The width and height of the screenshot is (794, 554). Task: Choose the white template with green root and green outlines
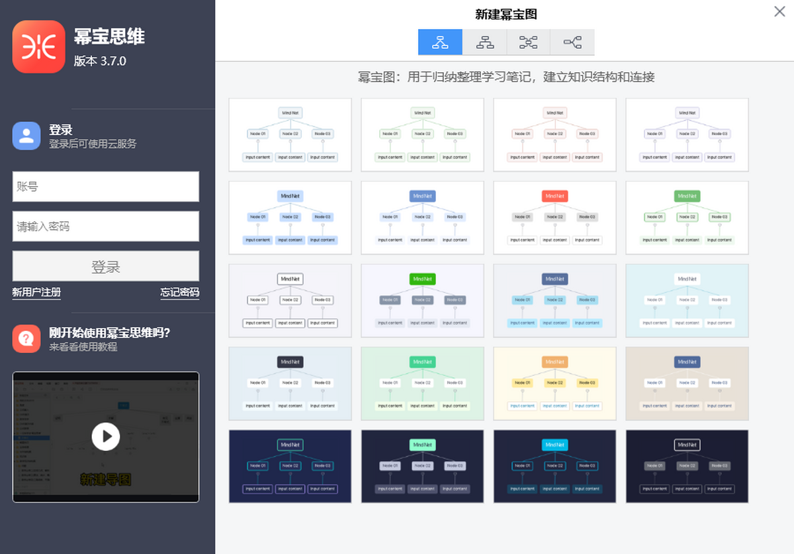pyautogui.click(x=687, y=218)
